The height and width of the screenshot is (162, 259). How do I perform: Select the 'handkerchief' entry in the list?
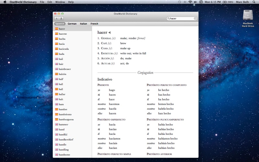click(72, 140)
